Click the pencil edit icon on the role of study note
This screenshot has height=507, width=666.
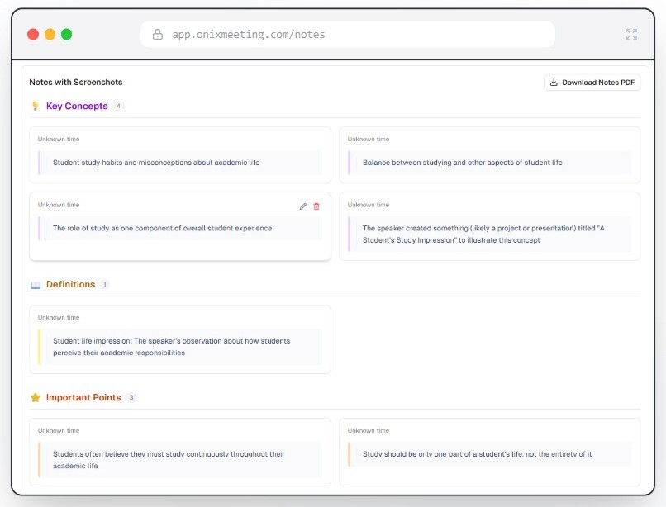coord(303,206)
